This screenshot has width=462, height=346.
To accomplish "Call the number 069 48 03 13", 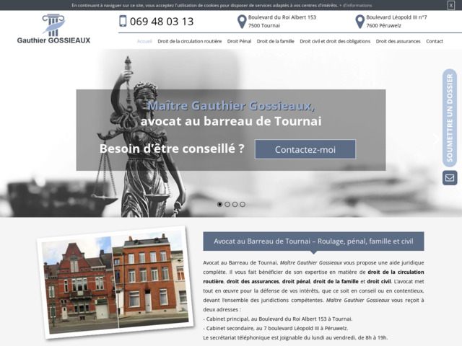I will pyautogui.click(x=162, y=22).
